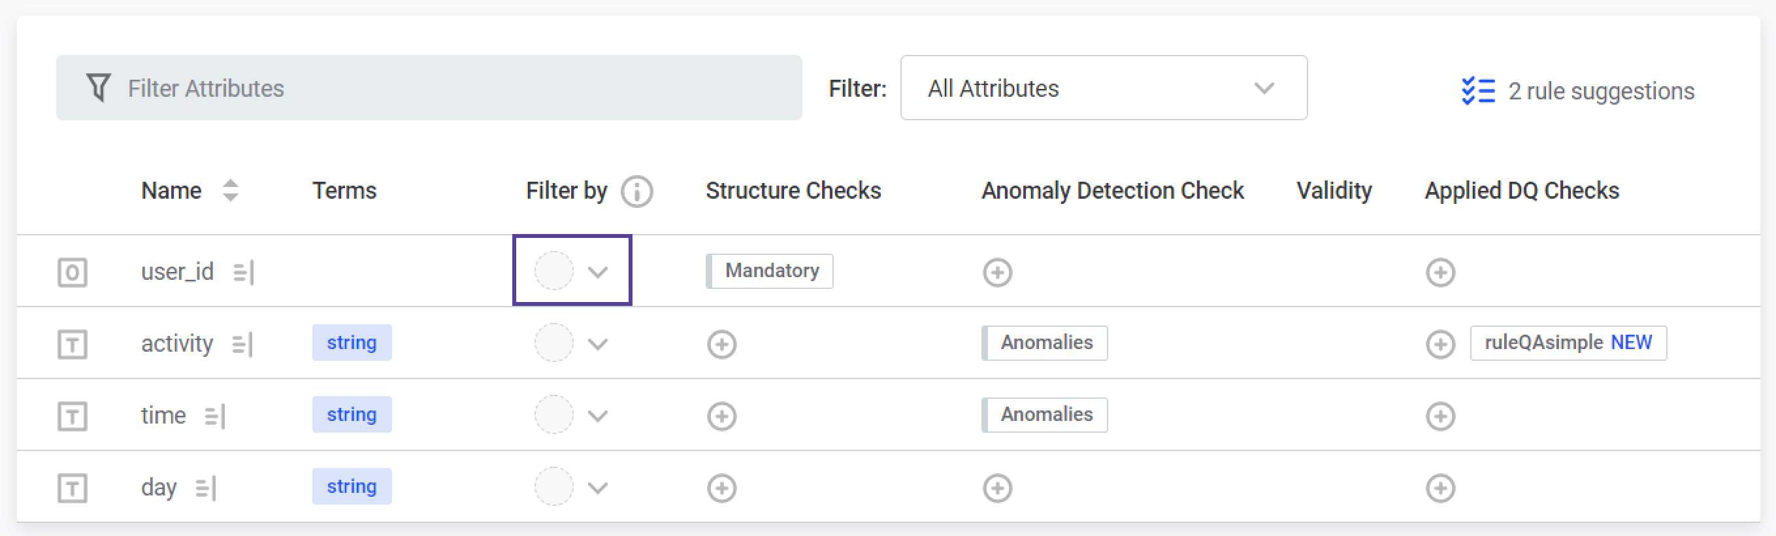Add anomaly detection check for day
1776x536 pixels.
[x=997, y=488]
